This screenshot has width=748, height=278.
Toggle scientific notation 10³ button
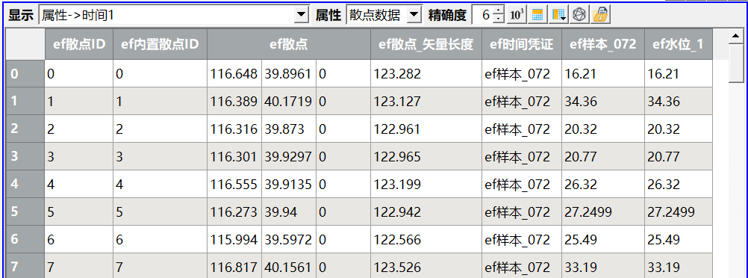517,15
